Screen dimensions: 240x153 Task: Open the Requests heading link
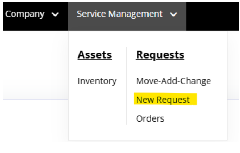coord(160,55)
